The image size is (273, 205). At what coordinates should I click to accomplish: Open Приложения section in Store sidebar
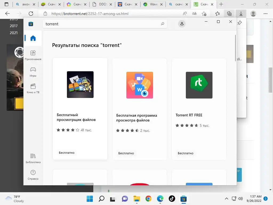pyautogui.click(x=33, y=55)
